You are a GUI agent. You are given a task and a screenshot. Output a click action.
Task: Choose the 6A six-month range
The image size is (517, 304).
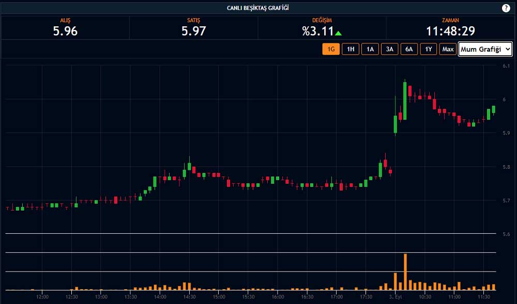[x=409, y=49]
